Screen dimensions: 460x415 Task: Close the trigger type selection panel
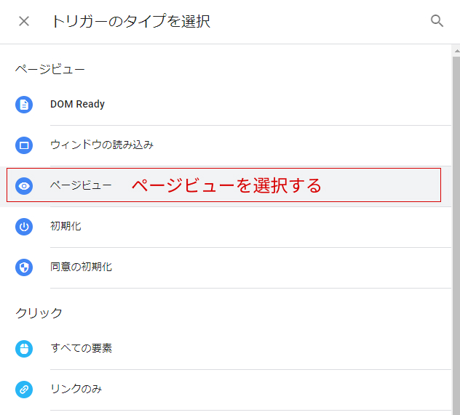(x=24, y=21)
